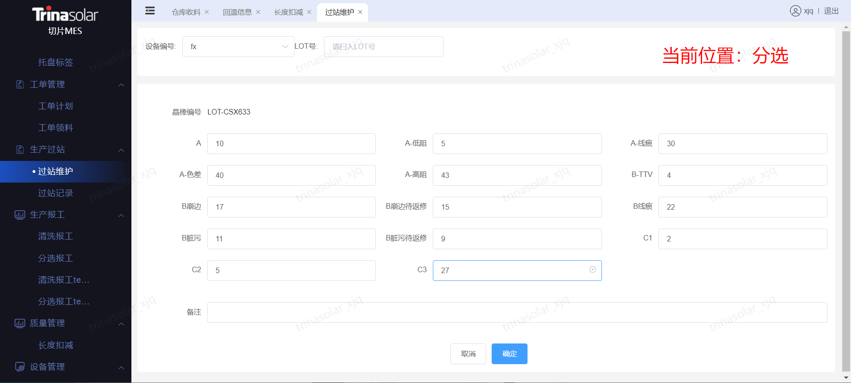The image size is (851, 383).
Task: Click the A quantity field
Action: coord(291,143)
